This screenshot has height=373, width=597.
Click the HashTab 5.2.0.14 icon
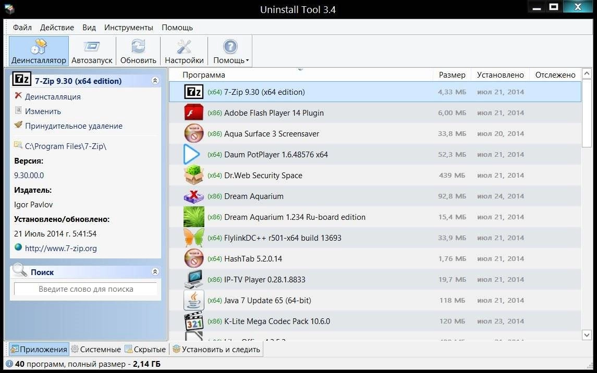pos(194,258)
